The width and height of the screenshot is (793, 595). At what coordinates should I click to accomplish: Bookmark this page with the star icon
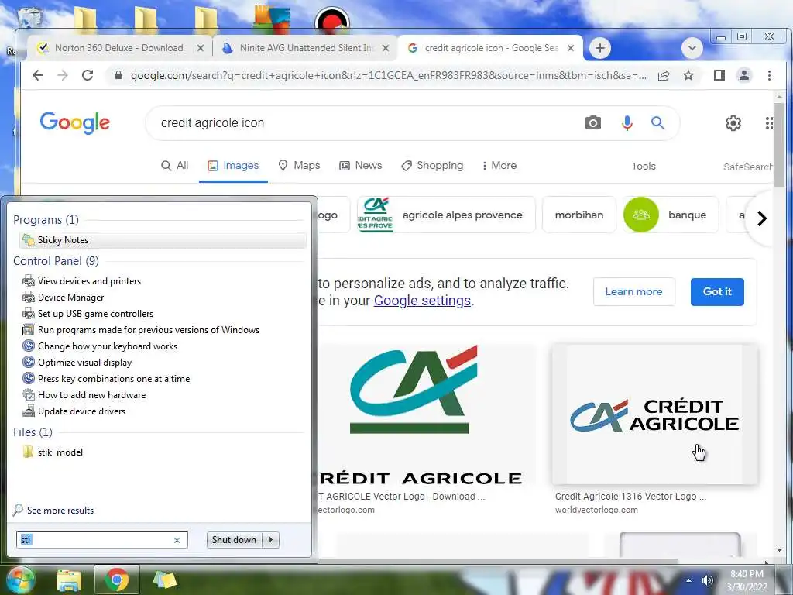(x=688, y=75)
